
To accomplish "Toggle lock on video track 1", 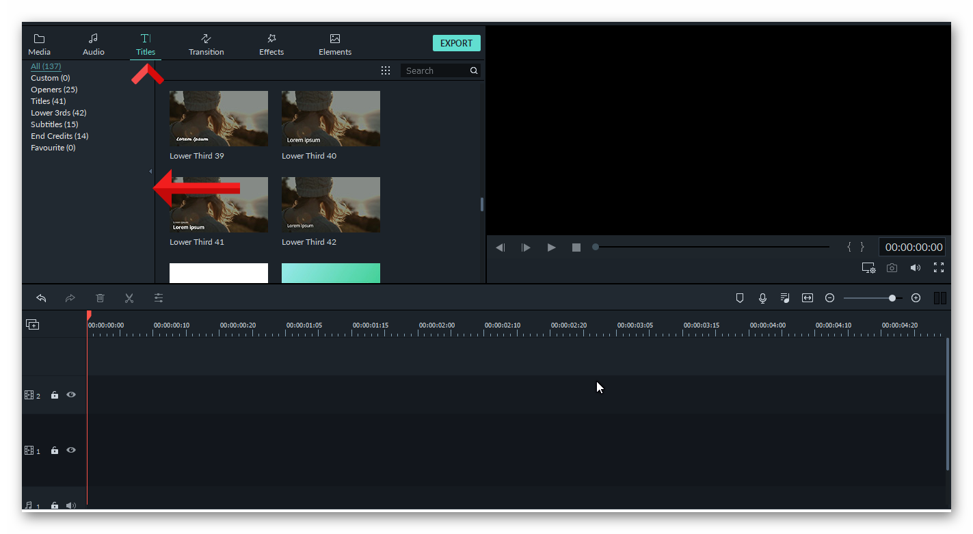I will pyautogui.click(x=55, y=451).
